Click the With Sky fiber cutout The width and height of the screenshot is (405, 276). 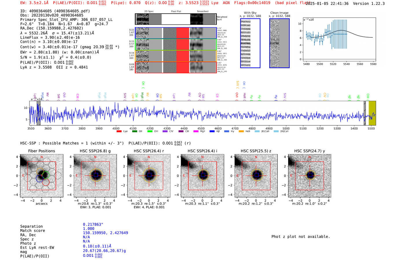pyautogui.click(x=250, y=43)
